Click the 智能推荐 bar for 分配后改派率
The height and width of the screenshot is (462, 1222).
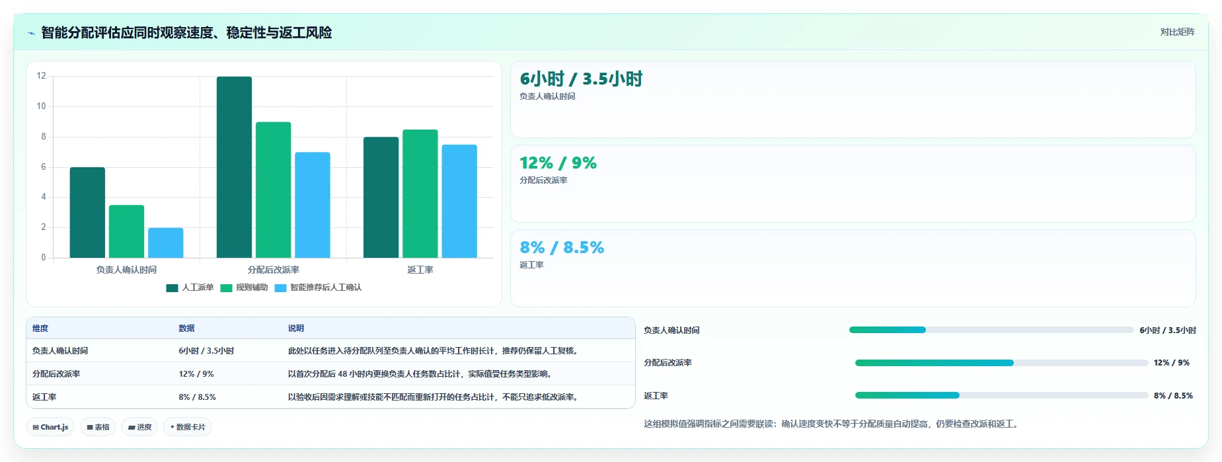[312, 205]
